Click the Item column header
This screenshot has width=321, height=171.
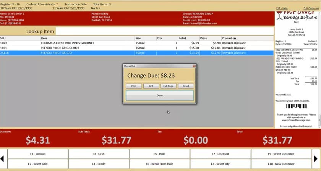click(x=88, y=38)
